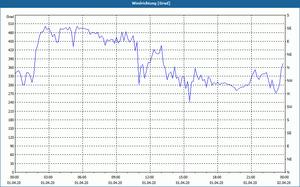Click the '00:00' time label dated 02.04.20

284,177
